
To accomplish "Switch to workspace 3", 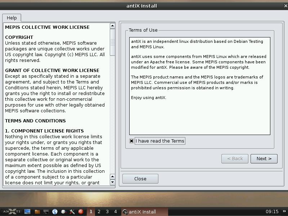I will [x=107, y=212].
